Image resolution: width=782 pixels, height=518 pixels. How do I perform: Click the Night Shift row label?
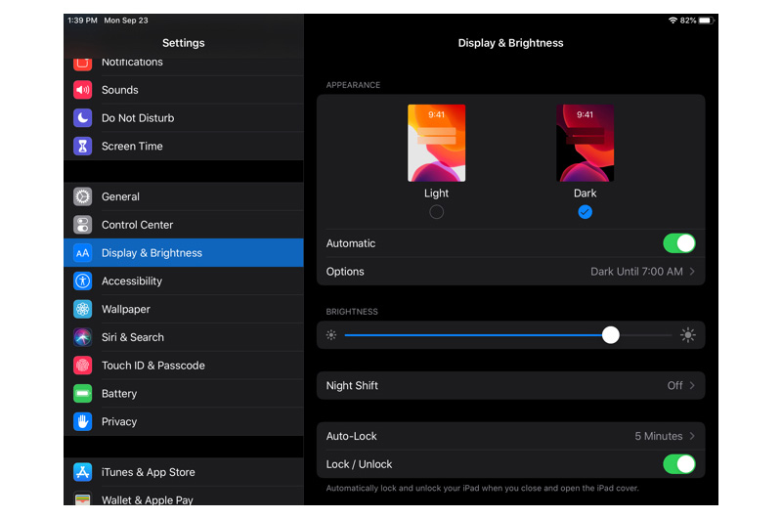(x=352, y=385)
